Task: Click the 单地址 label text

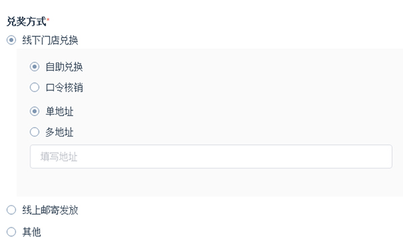Action: coord(59,111)
